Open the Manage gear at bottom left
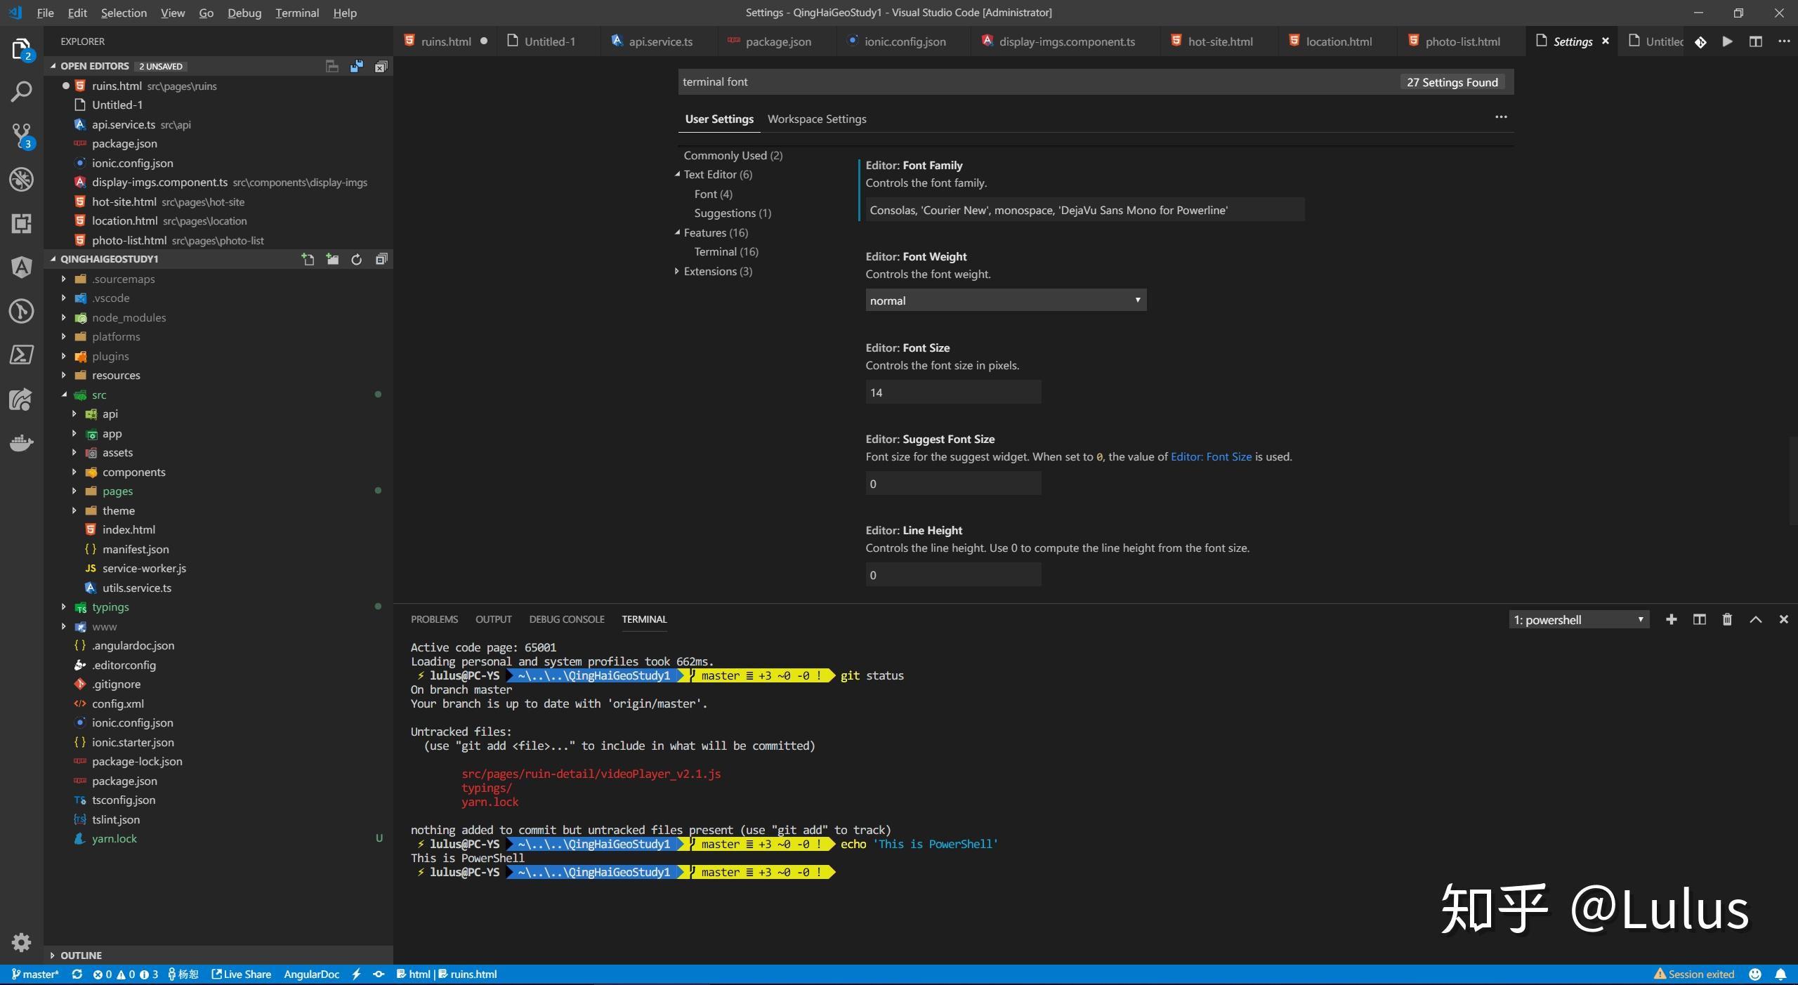Image resolution: width=1798 pixels, height=985 pixels. (21, 941)
